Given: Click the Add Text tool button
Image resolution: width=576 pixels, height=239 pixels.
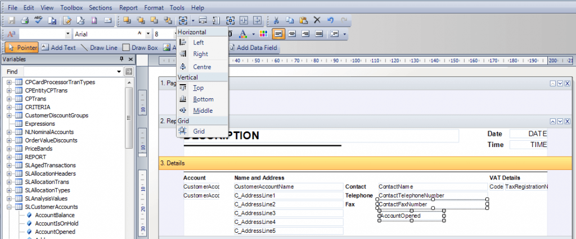Looking at the screenshot, I should [58, 48].
